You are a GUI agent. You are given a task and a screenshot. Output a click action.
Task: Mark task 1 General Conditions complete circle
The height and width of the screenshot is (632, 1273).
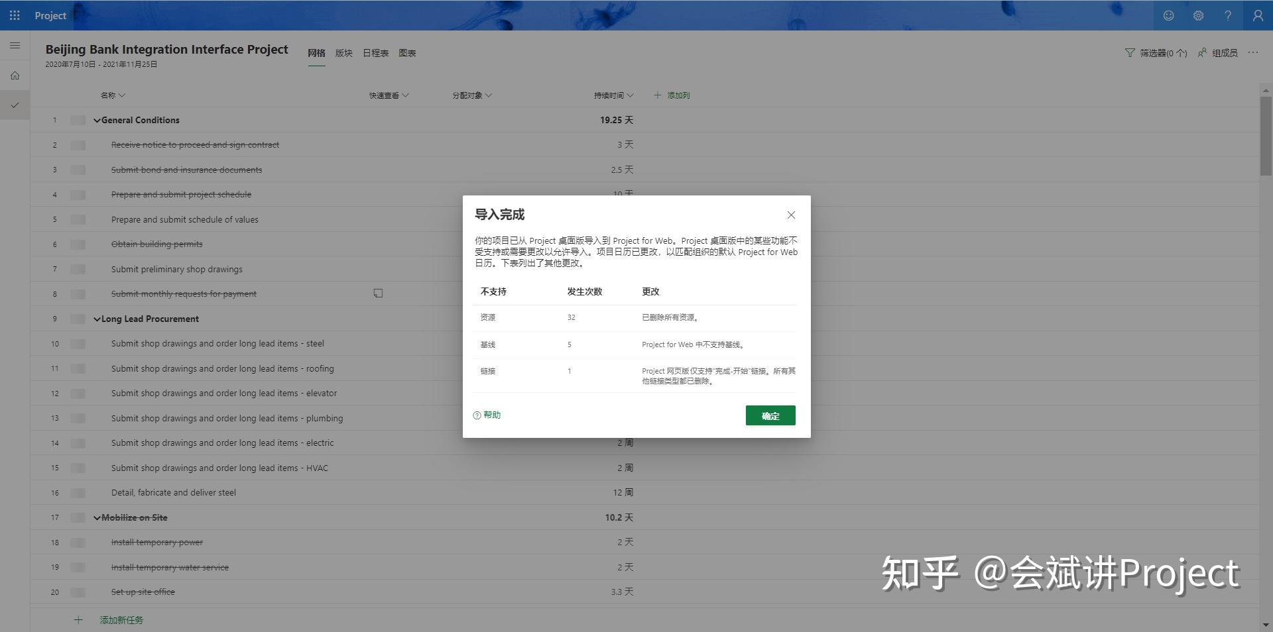[x=78, y=120]
